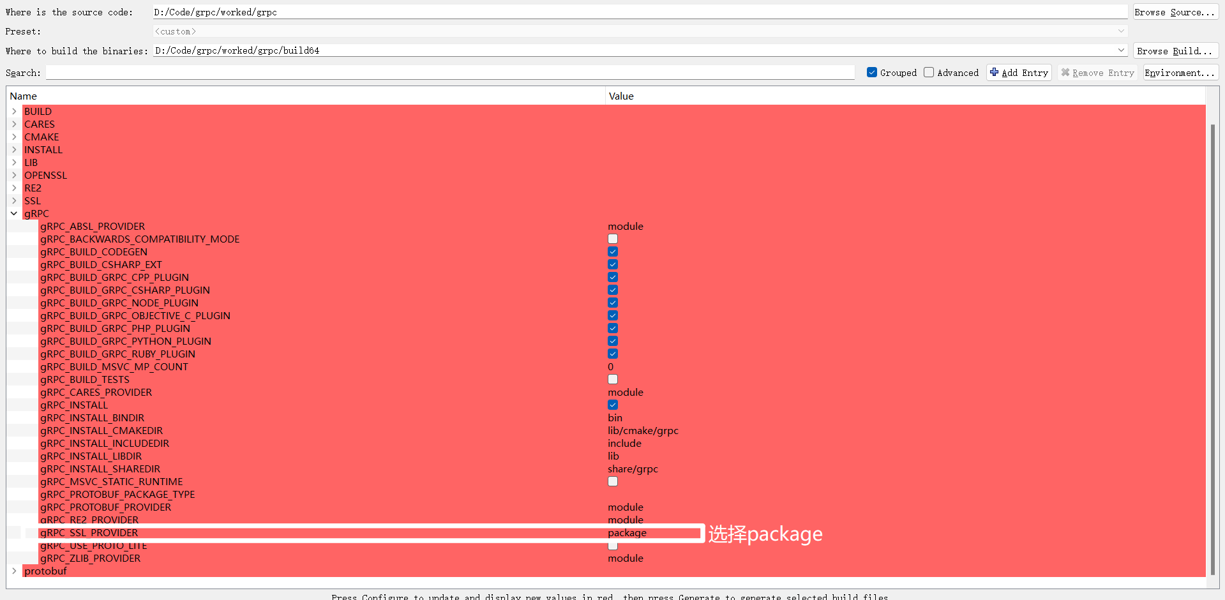This screenshot has width=1225, height=600.
Task: Edit the 'include' value
Action: 625,444
